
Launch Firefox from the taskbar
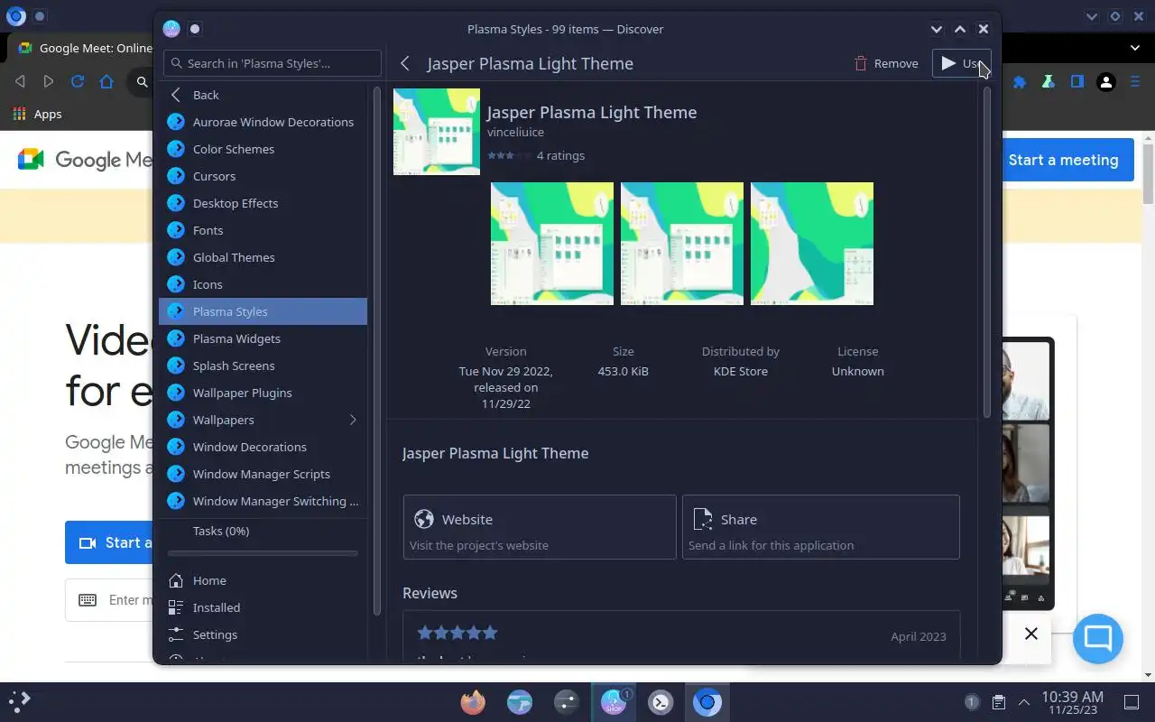coord(473,701)
